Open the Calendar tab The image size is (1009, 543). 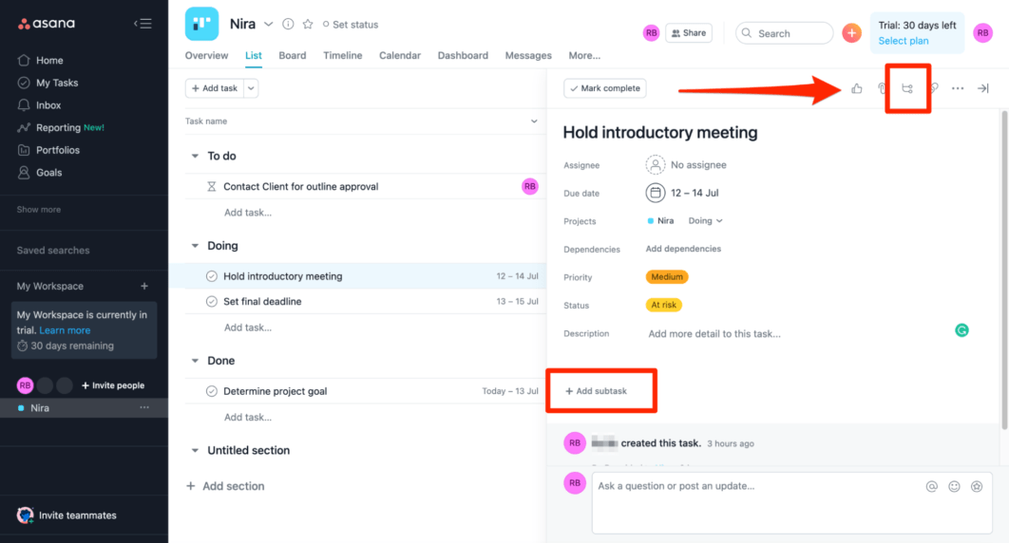click(x=400, y=55)
